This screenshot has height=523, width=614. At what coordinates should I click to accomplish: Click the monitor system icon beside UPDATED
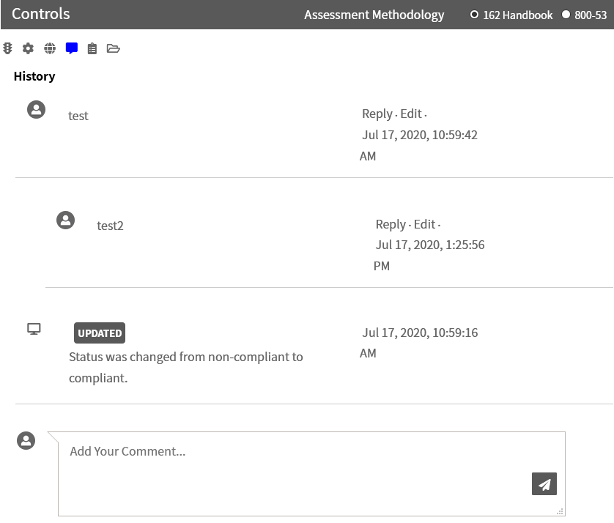(x=34, y=329)
